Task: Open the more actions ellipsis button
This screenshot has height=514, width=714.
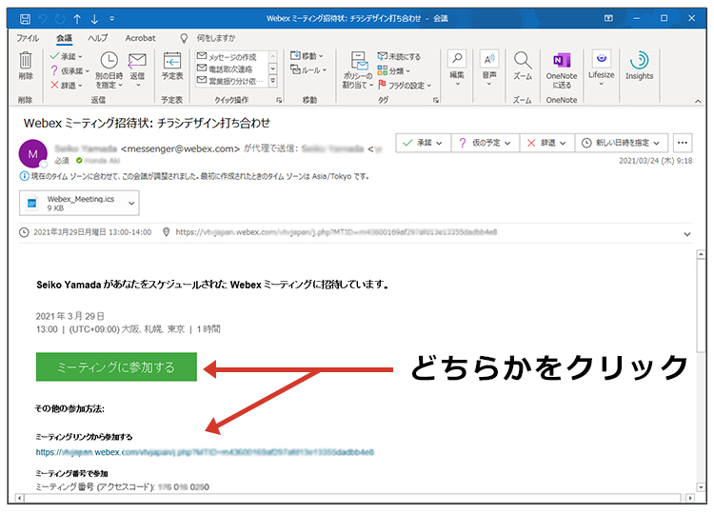Action: (x=683, y=143)
